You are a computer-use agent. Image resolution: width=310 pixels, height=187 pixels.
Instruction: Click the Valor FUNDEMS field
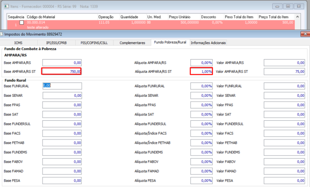[284, 152]
